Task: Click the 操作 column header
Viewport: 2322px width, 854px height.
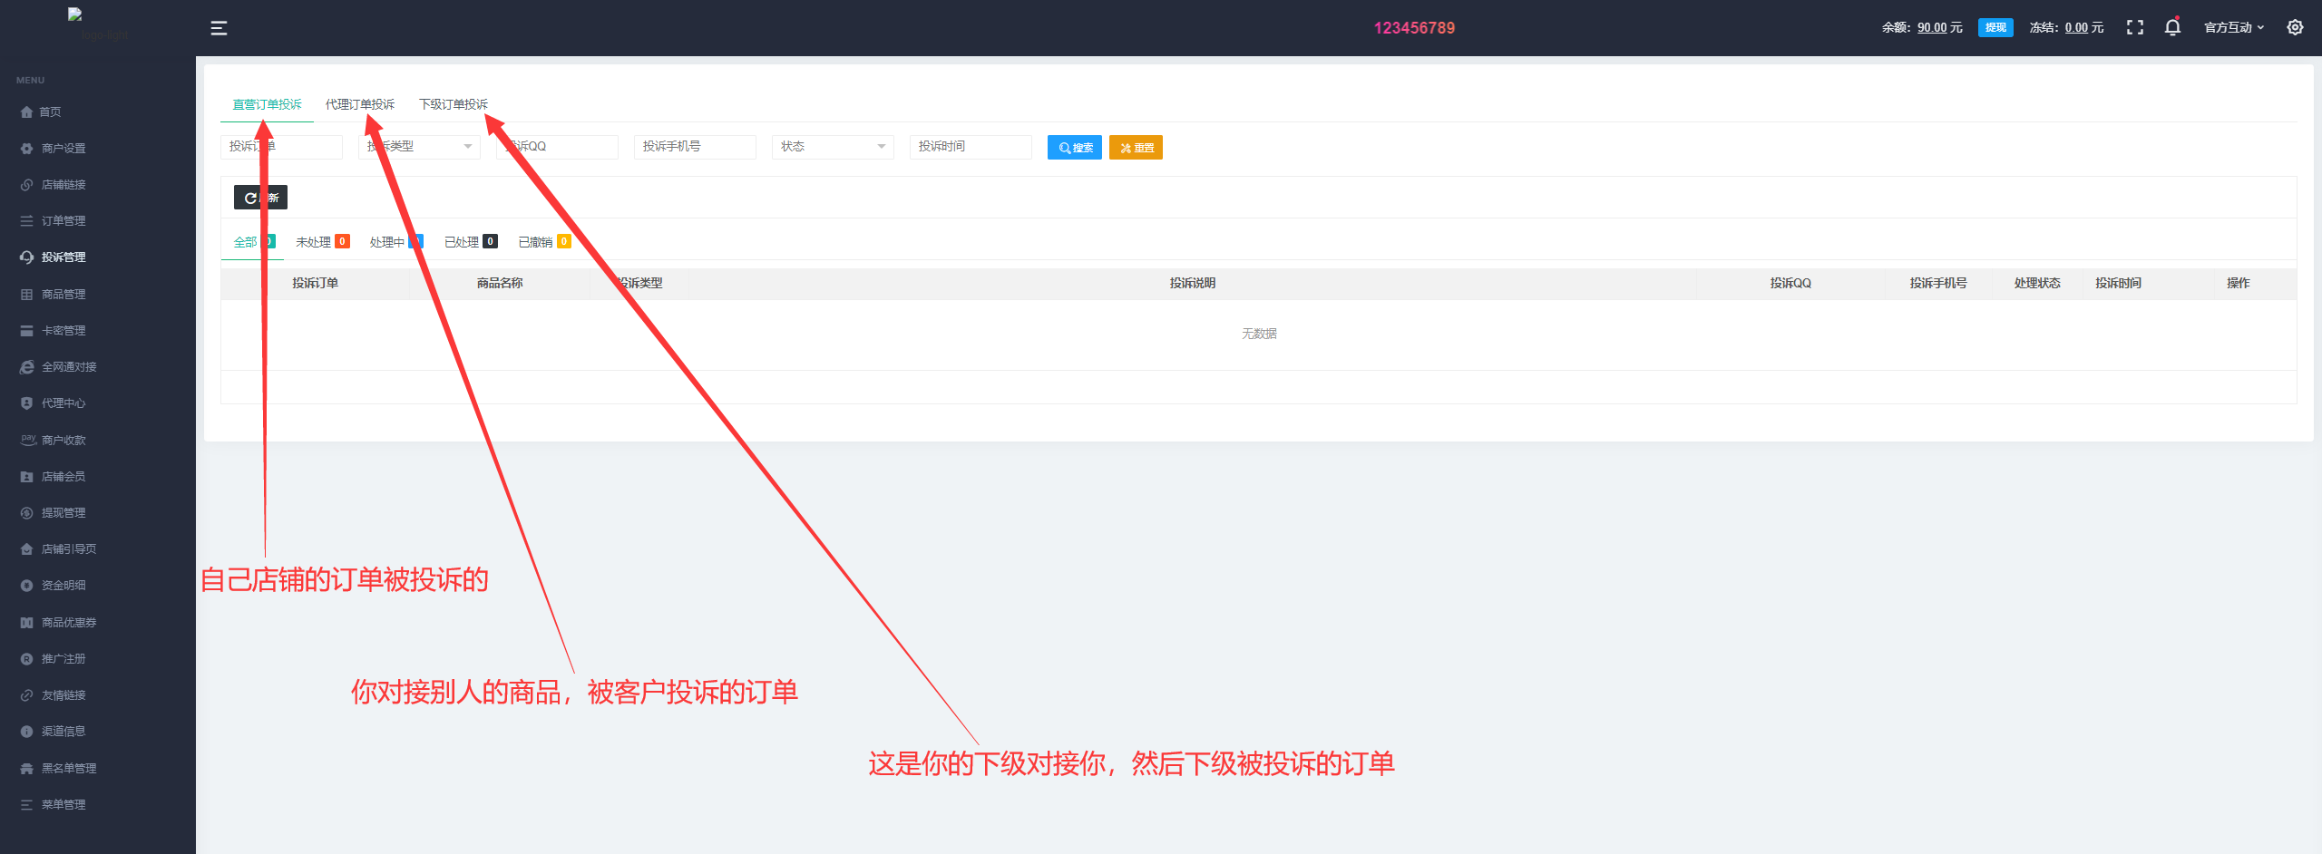Action: point(2238,283)
